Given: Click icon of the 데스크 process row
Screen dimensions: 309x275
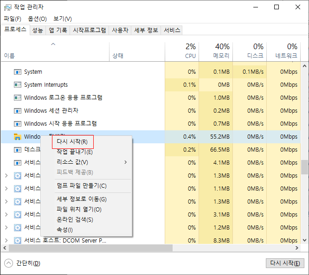Looking at the screenshot, I should (x=18, y=150).
